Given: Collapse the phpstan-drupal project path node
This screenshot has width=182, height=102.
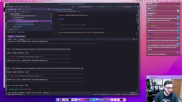Looking at the screenshot, I should 9,16.
